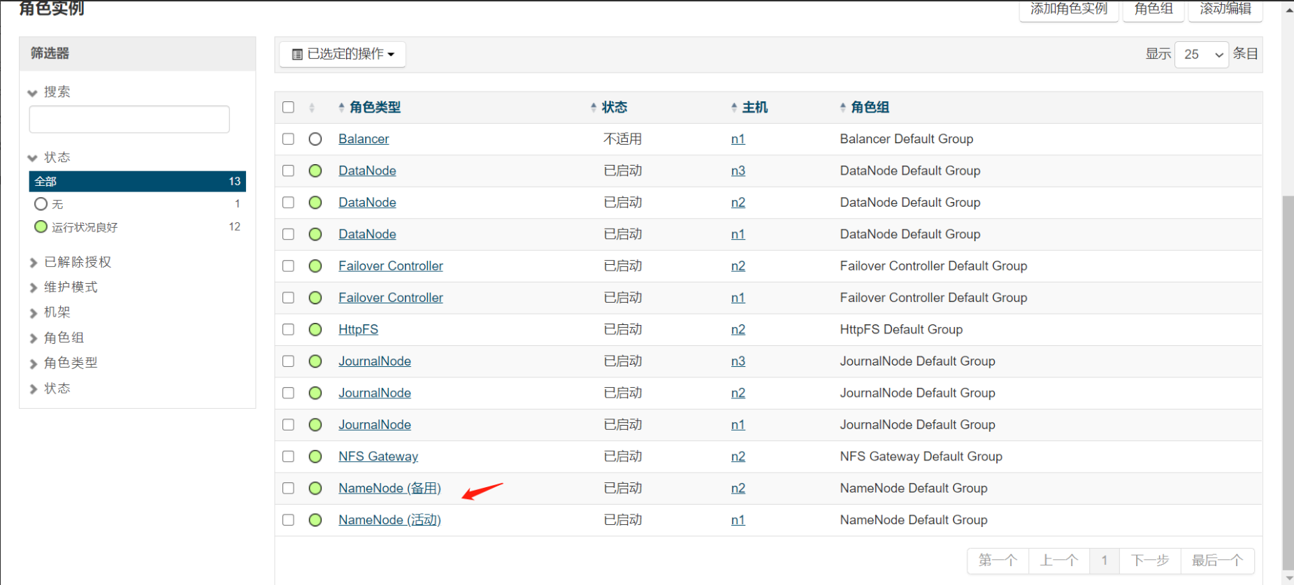Click health icon of NameNode (备用) row
Viewport: 1294px width, 585px height.
tap(315, 488)
